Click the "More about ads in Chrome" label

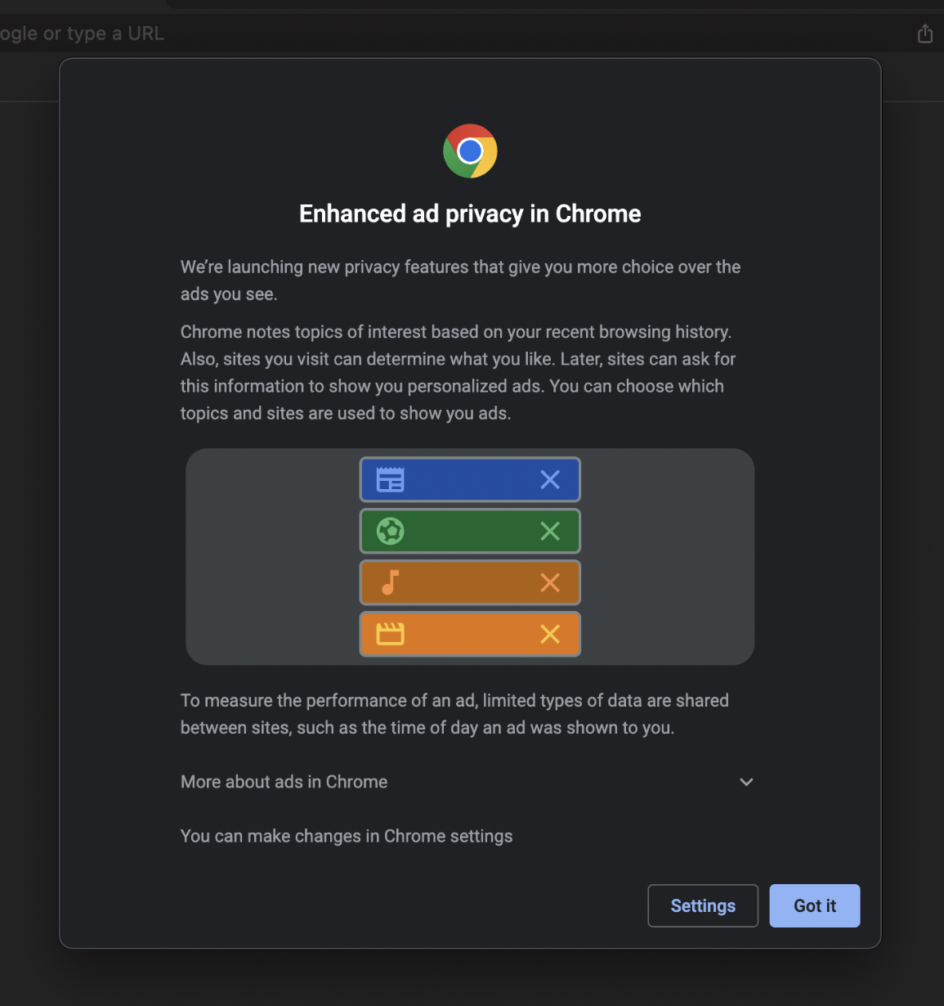[x=284, y=782]
